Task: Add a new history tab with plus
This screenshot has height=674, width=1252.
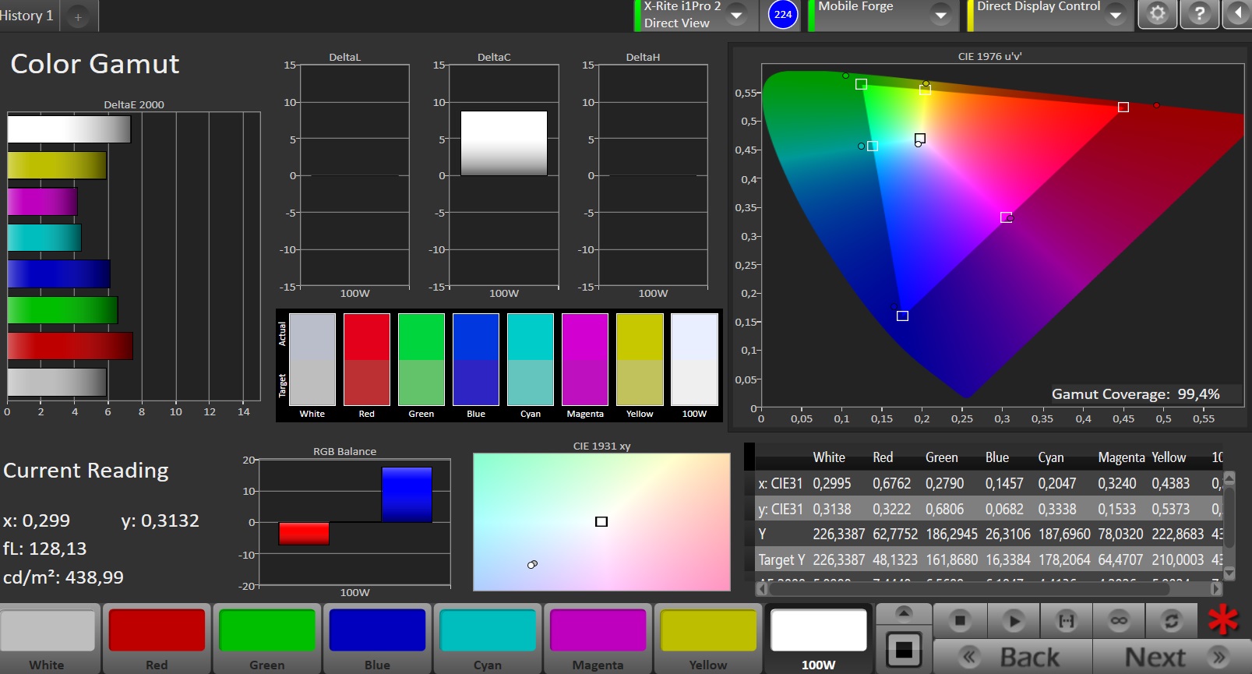Action: [78, 16]
